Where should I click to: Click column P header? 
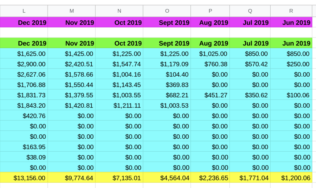pyautogui.click(x=210, y=11)
